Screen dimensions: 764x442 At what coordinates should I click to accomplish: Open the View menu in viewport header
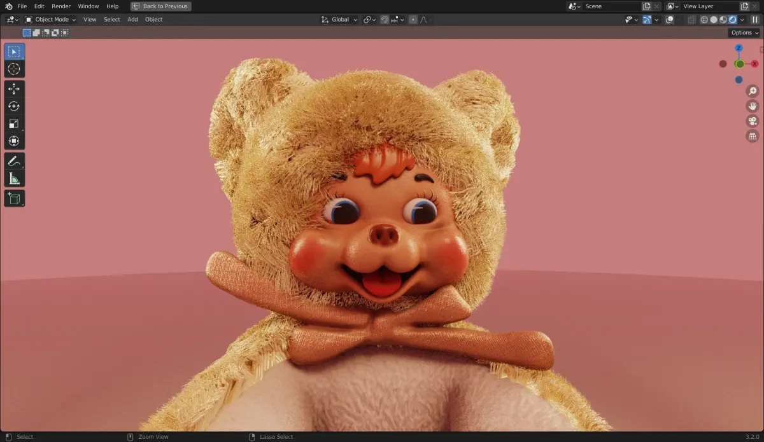pos(90,20)
